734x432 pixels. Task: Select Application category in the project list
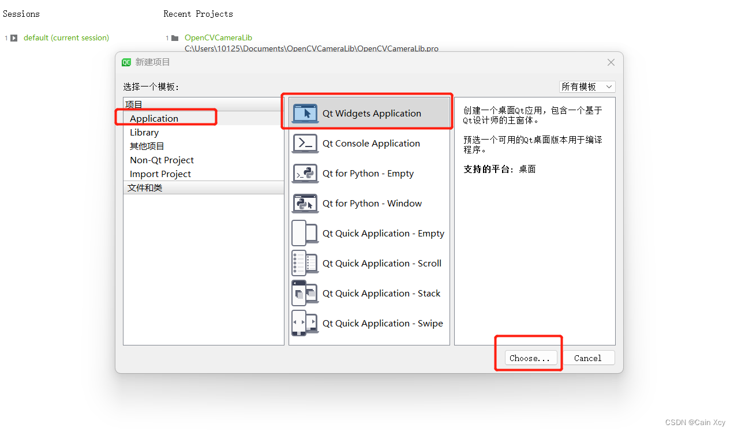point(204,118)
